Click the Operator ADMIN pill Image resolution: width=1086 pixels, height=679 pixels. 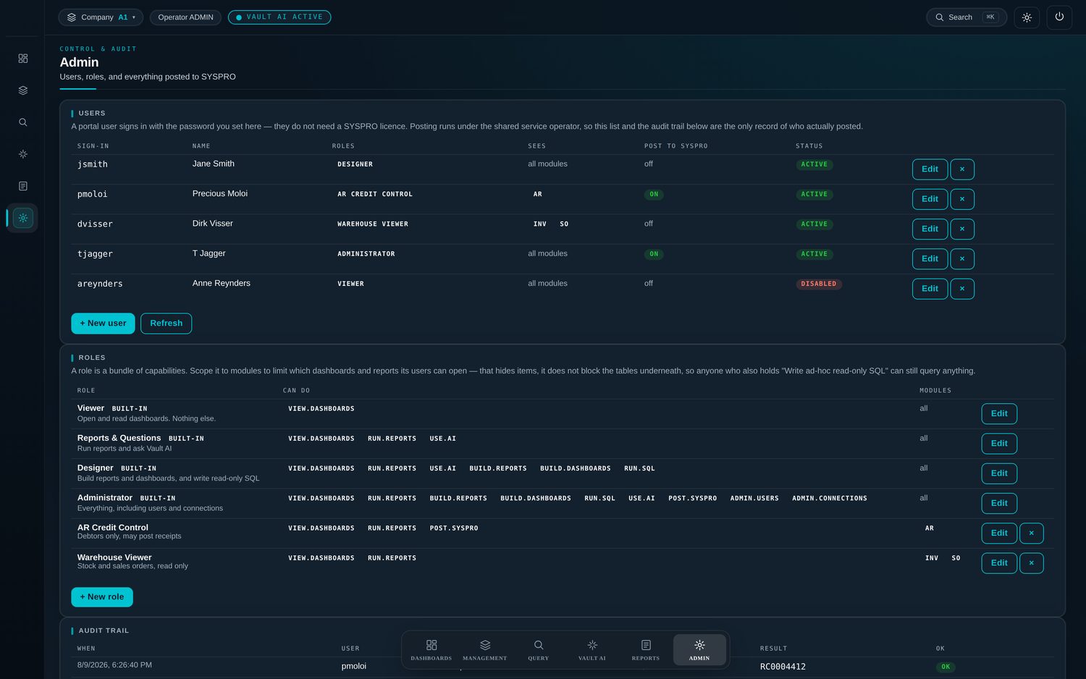click(x=185, y=17)
